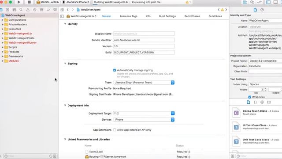This screenshot has height=159, width=282.
Task: Toggle the Wrap lines checkbox
Action: [250, 97]
